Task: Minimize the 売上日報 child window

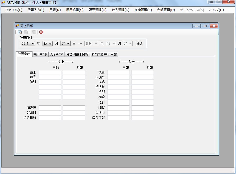Action: (196, 26)
